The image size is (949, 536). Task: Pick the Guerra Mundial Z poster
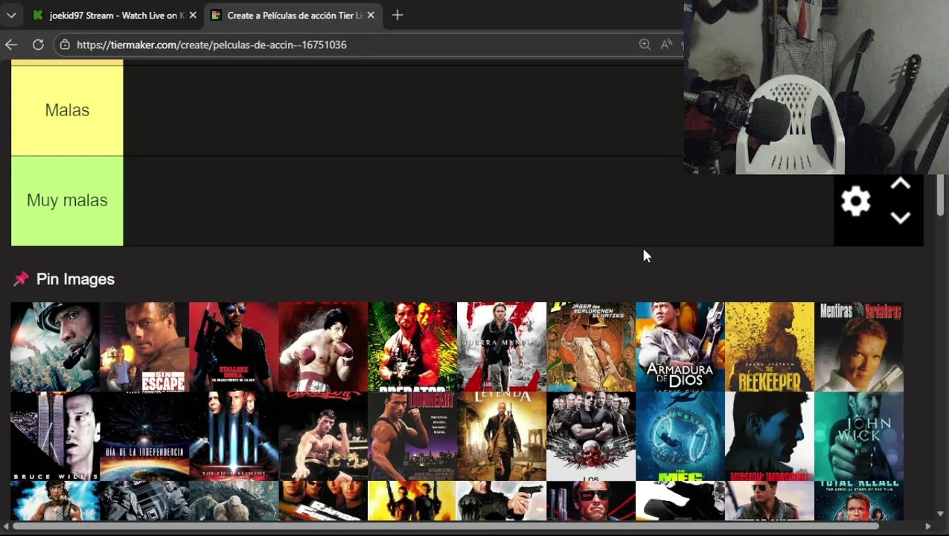(502, 347)
